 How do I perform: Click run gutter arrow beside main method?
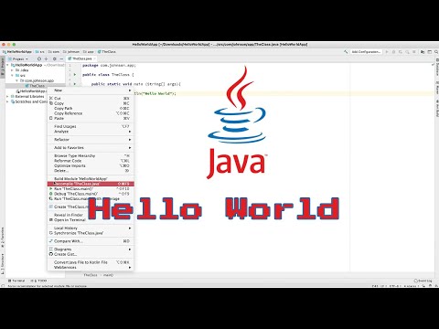75,84
